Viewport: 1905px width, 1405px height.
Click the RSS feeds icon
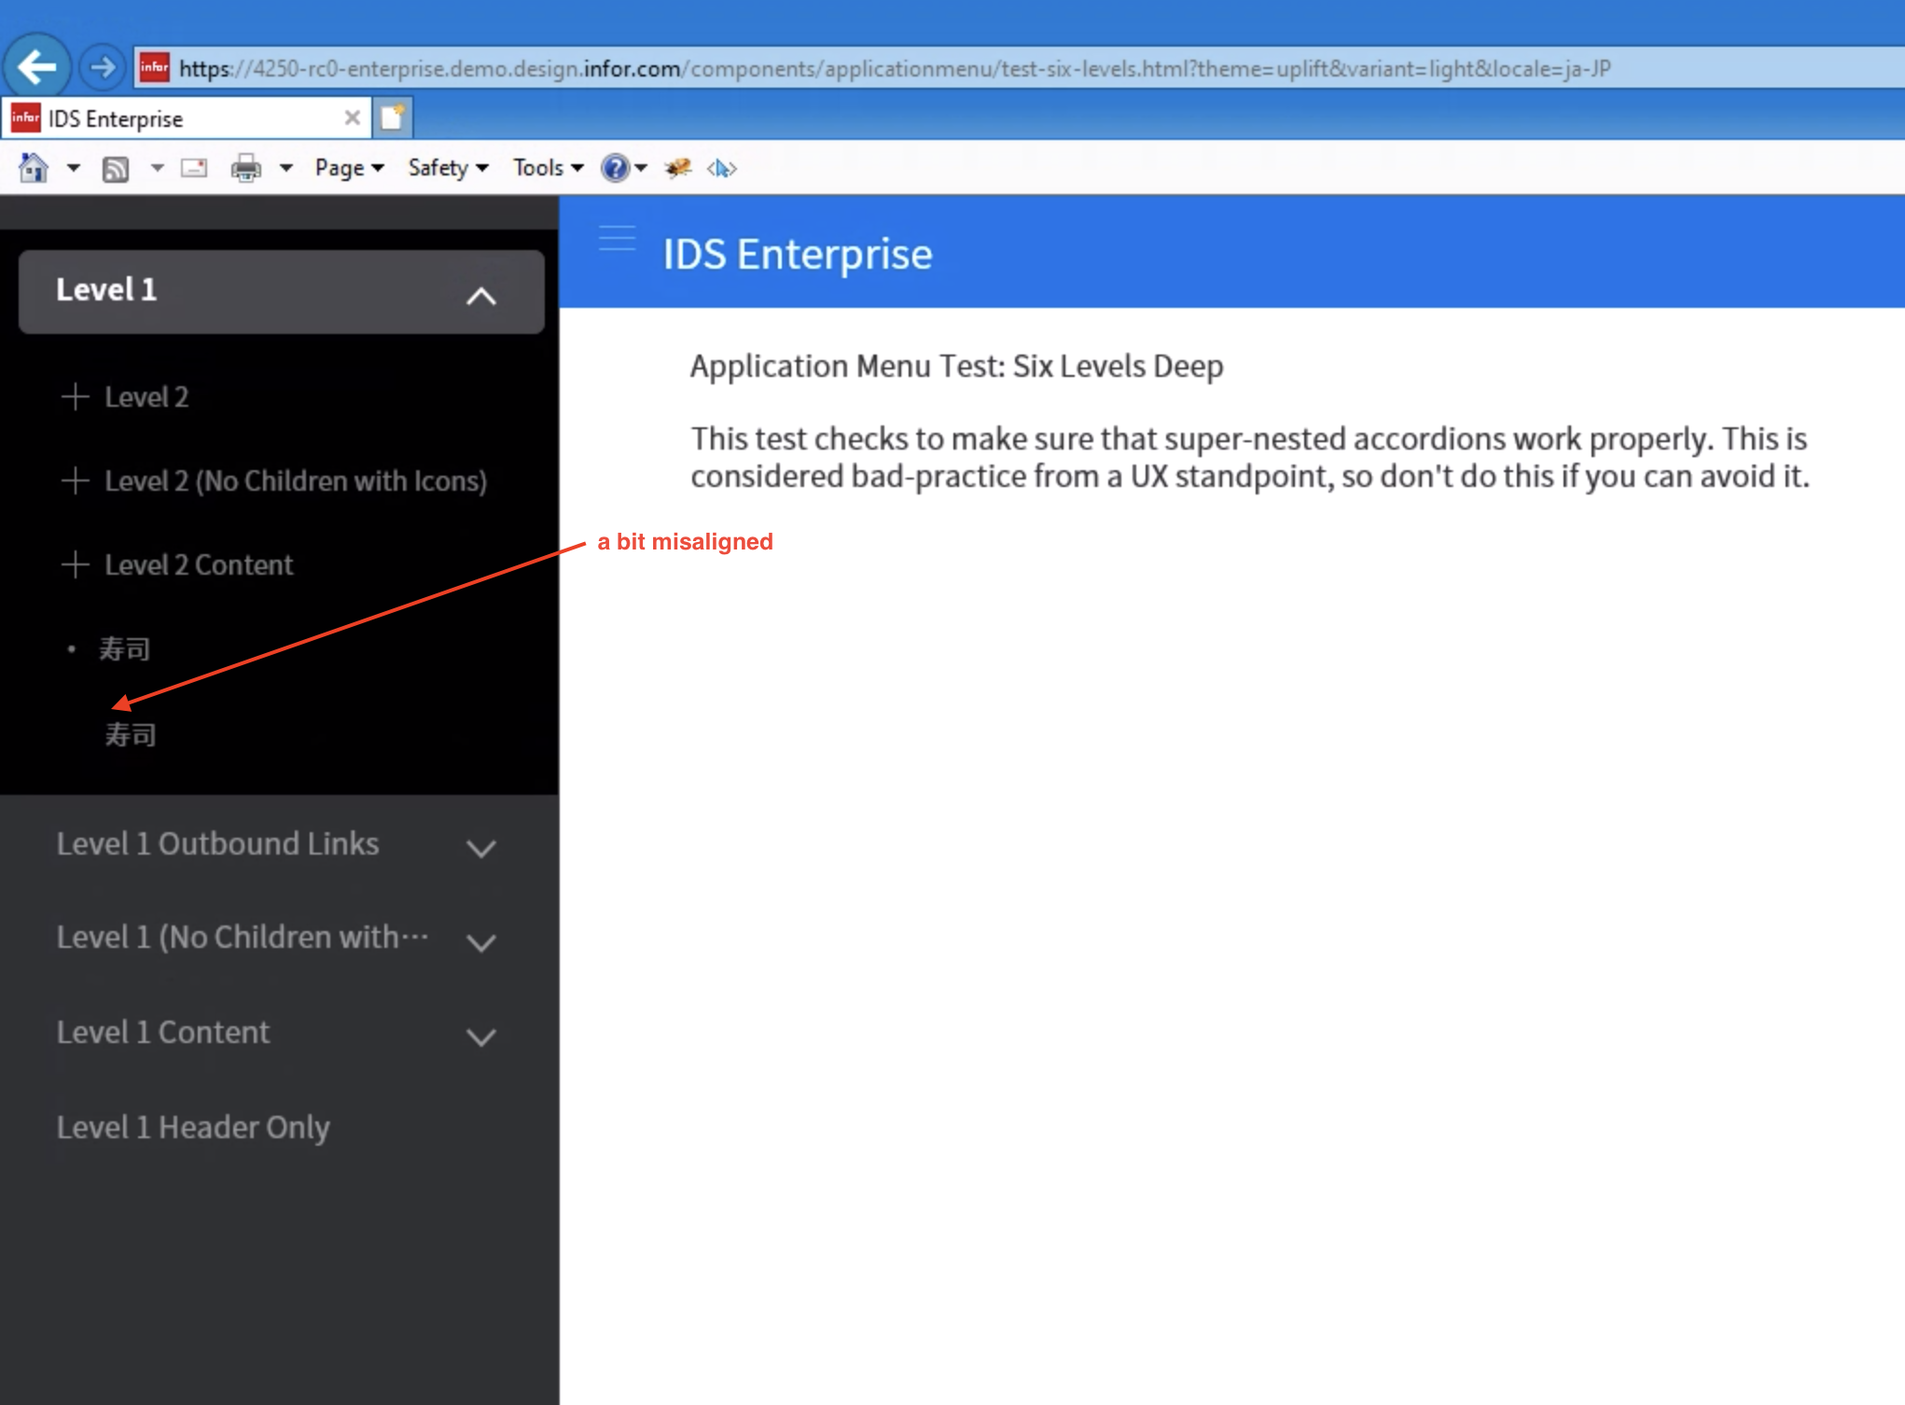coord(116,169)
